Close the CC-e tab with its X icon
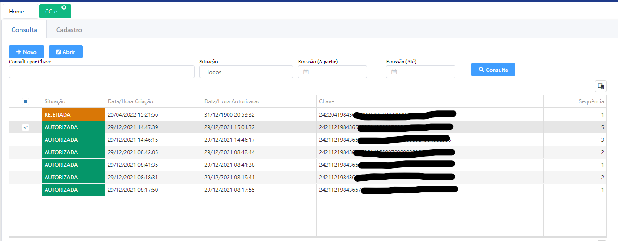Screen dimensions: 618x241 pos(64,7)
